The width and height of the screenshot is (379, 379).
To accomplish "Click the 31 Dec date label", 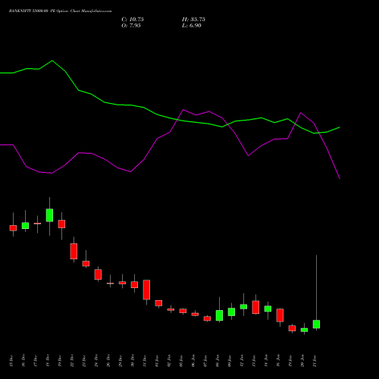I will 144,361.
